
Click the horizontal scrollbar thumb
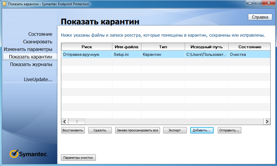(x=77, y=122)
